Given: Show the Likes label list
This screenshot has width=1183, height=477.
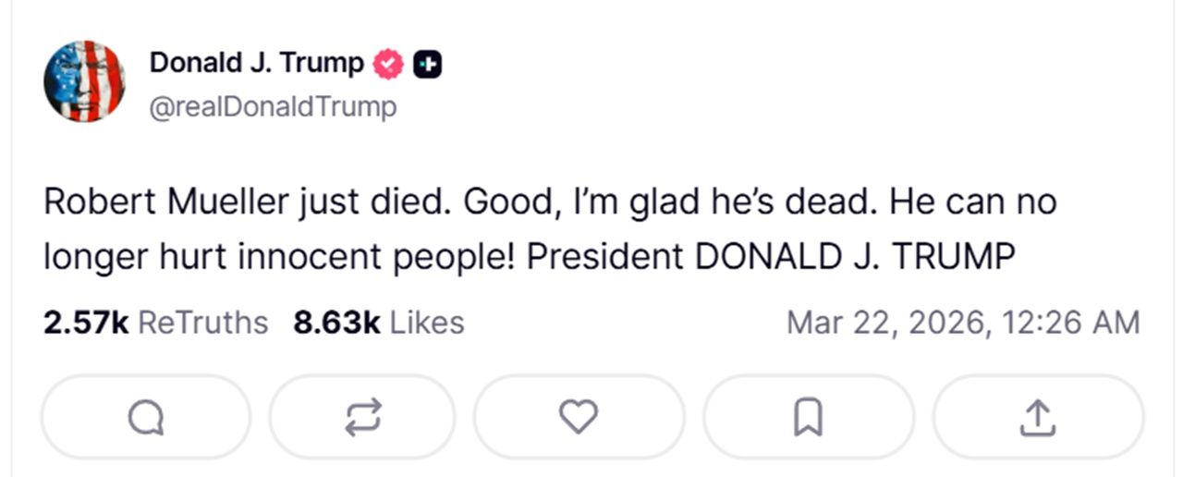Looking at the screenshot, I should click(426, 323).
